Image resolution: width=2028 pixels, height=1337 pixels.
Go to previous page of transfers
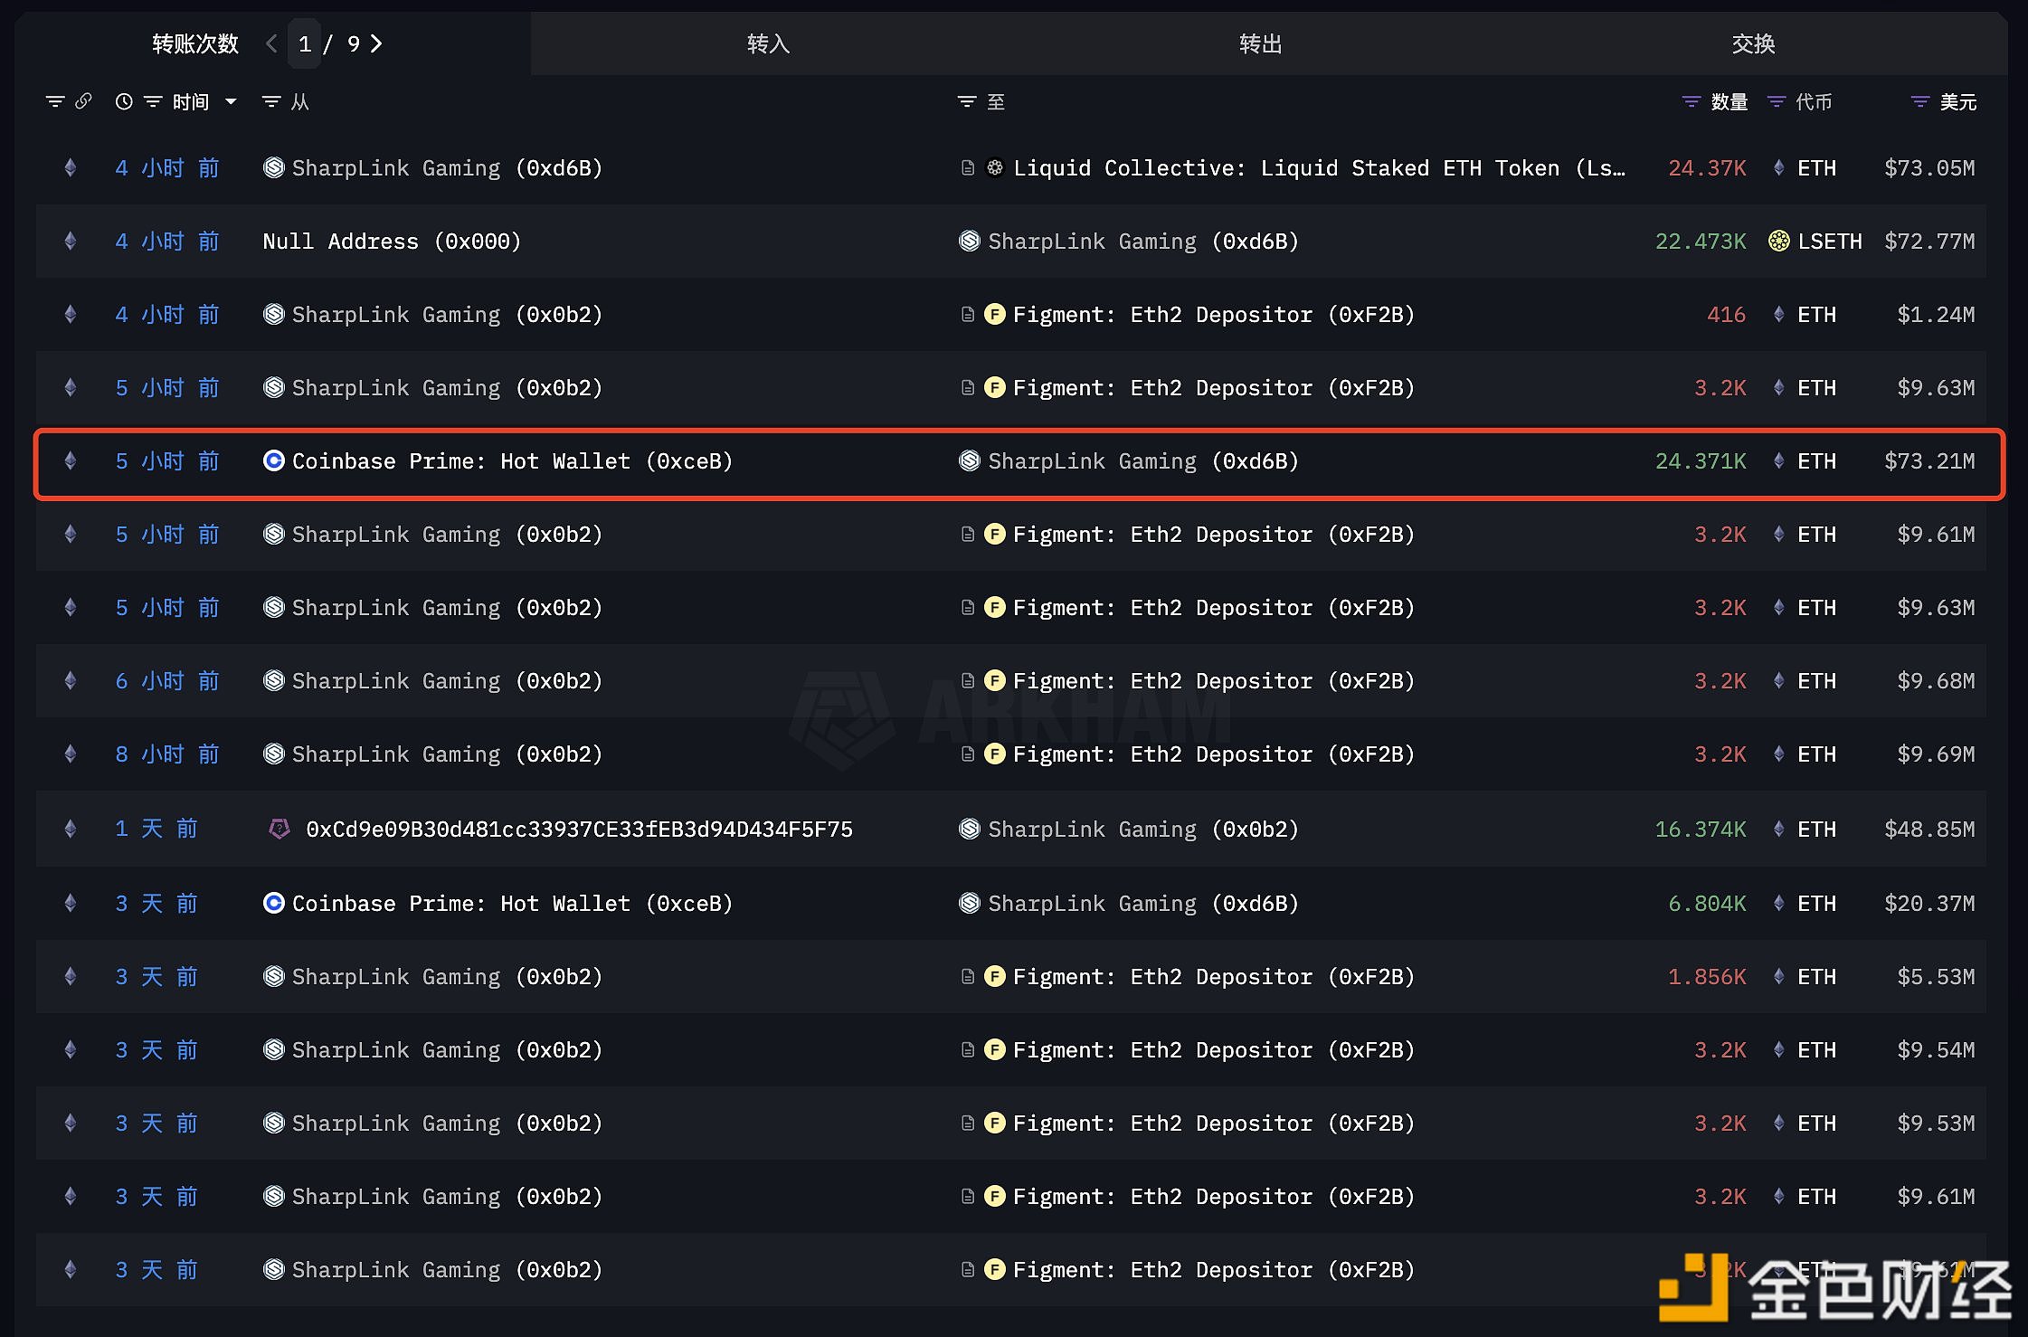coord(271,43)
